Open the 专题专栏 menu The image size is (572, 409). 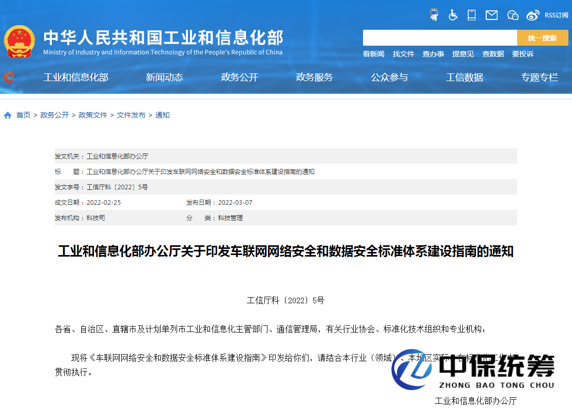539,77
